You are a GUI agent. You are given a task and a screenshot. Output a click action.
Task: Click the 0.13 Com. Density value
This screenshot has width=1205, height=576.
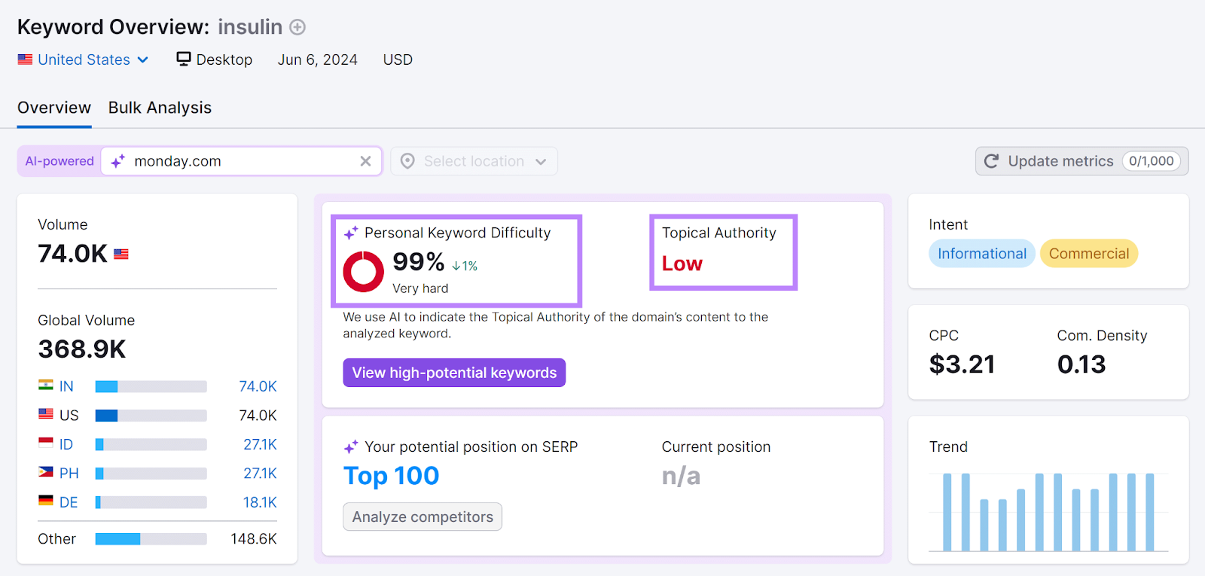coord(1081,364)
